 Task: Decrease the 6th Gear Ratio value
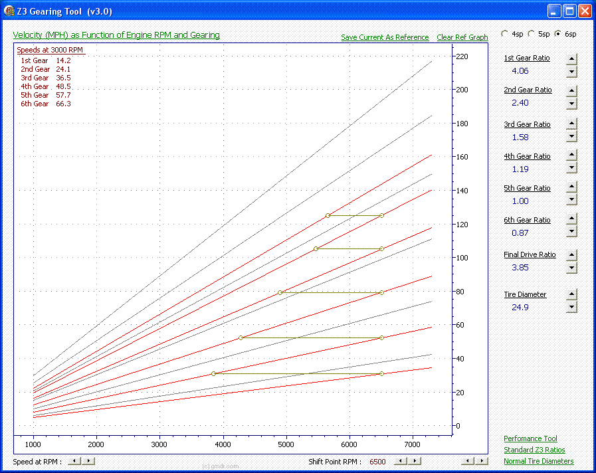(571, 232)
